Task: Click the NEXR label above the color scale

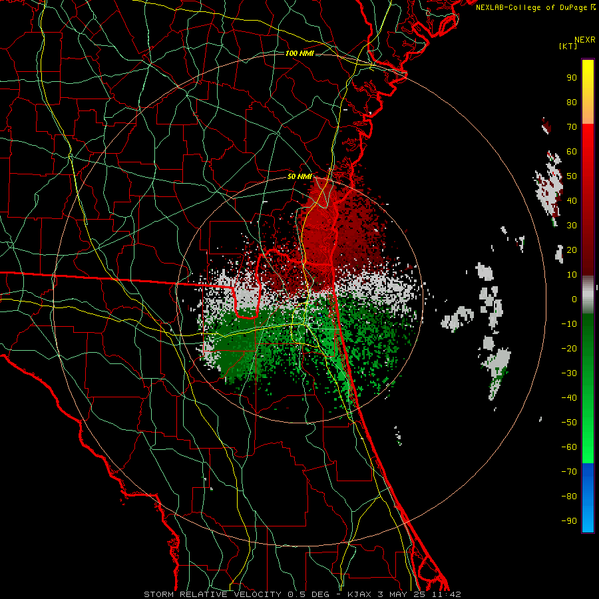Action: [585, 40]
